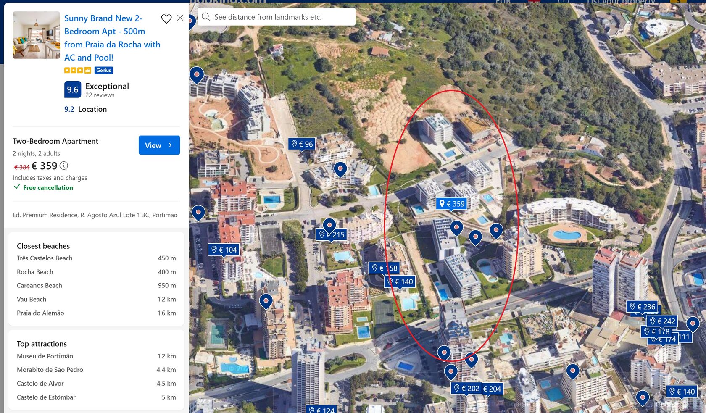
Task: Click the yellow star rating icons
Action: tap(78, 70)
